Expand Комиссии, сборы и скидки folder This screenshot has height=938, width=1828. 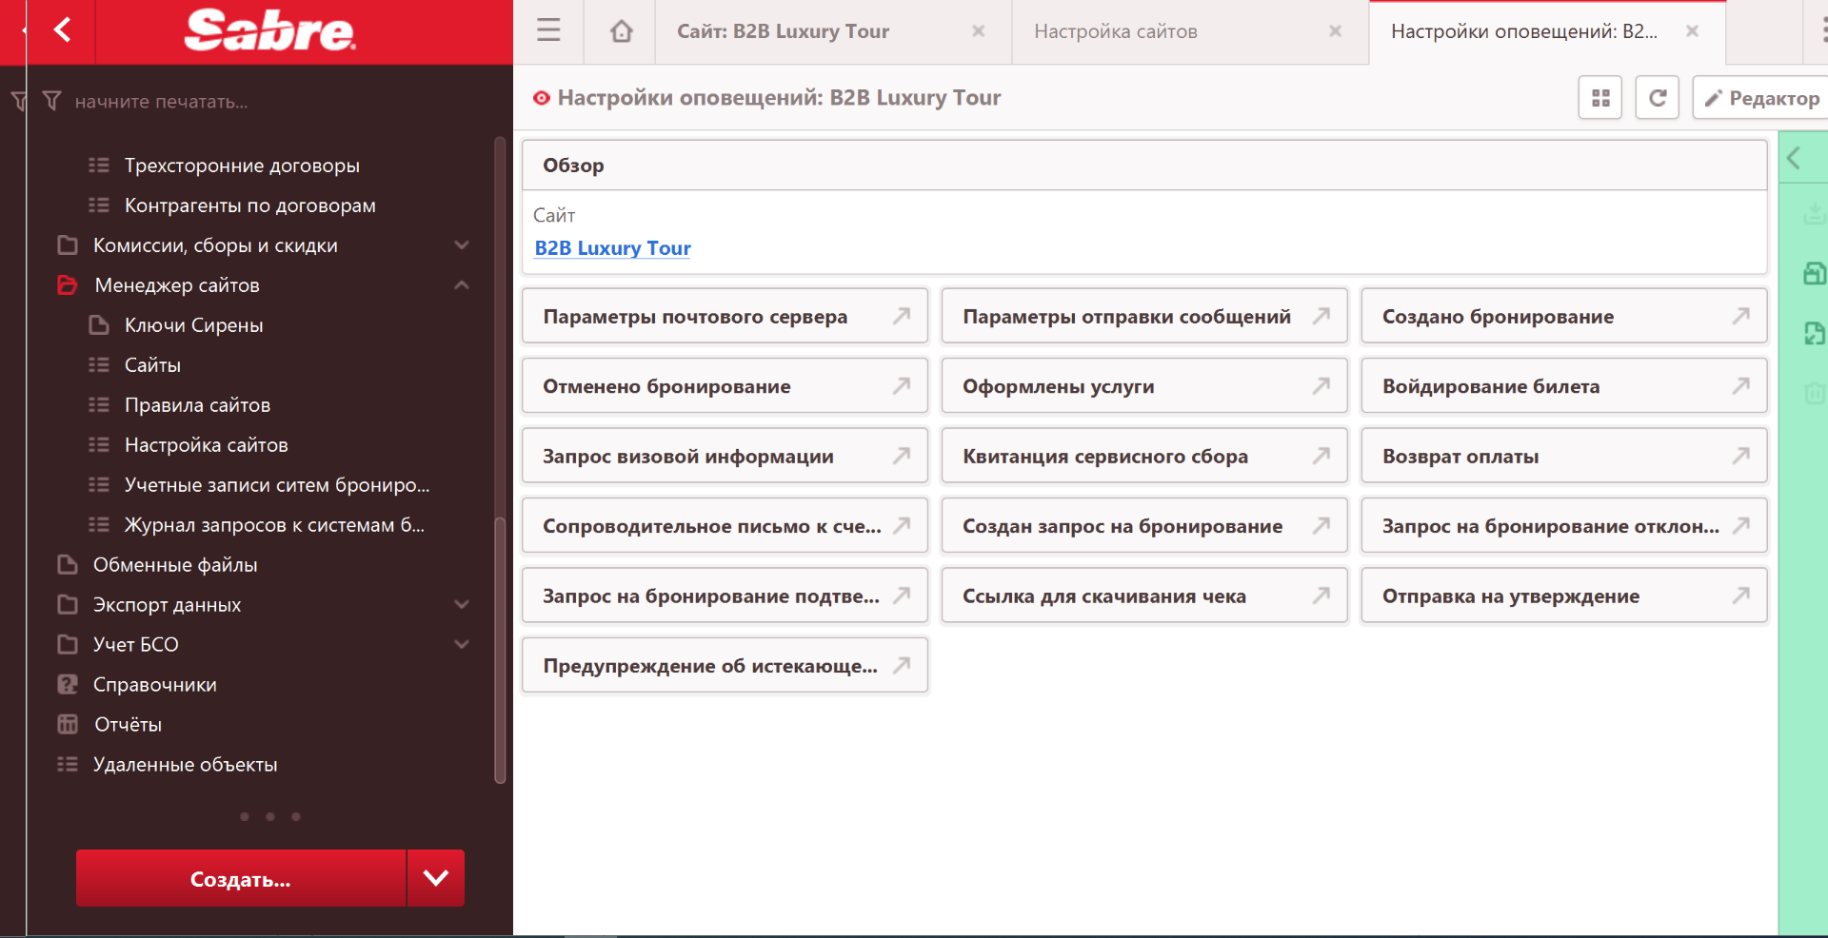click(x=462, y=245)
